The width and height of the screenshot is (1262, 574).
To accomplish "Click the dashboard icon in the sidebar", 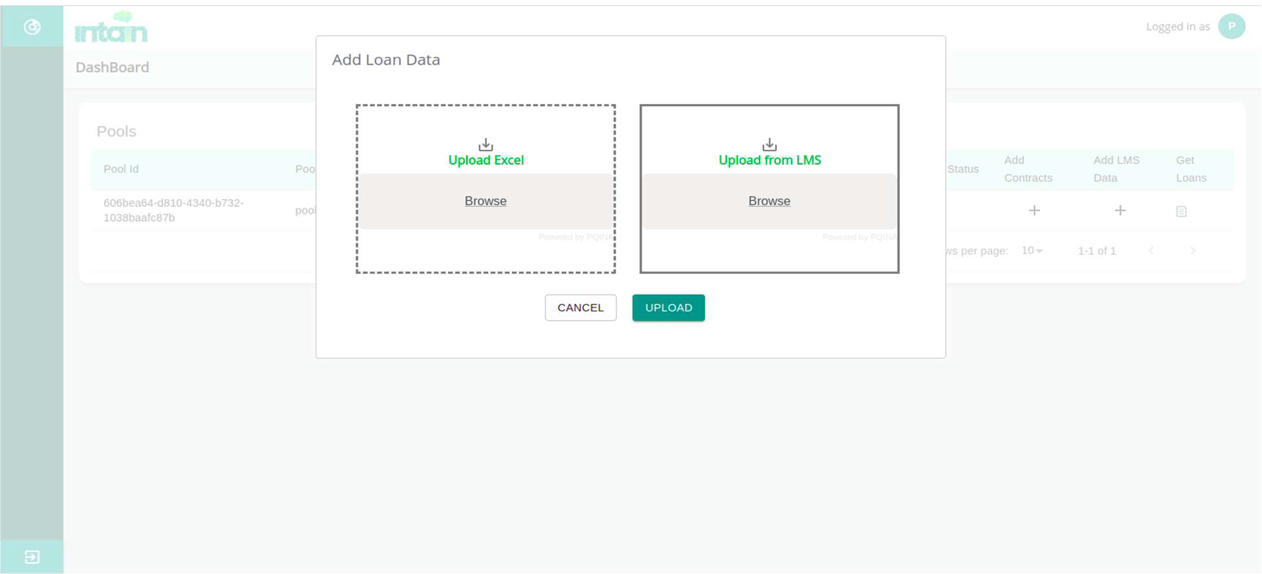I will point(32,27).
